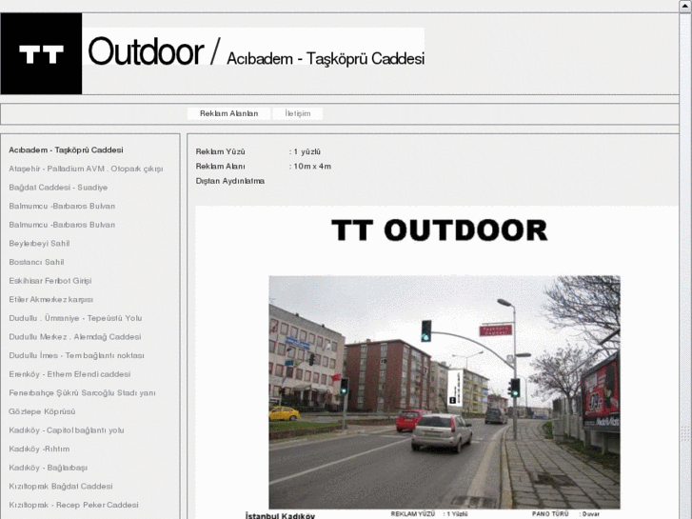
Task: Open Kızıltoprak - Recep Peker Caddesi link
Action: (x=73, y=505)
